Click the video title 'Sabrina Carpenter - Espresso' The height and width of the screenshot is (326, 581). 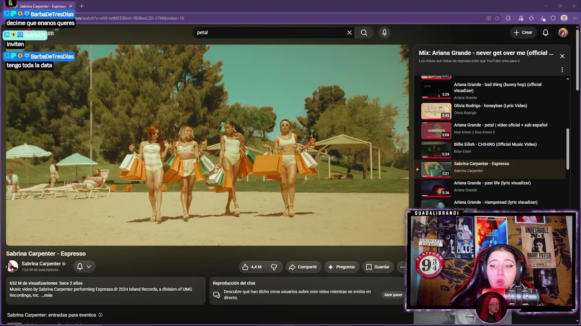pyautogui.click(x=46, y=254)
